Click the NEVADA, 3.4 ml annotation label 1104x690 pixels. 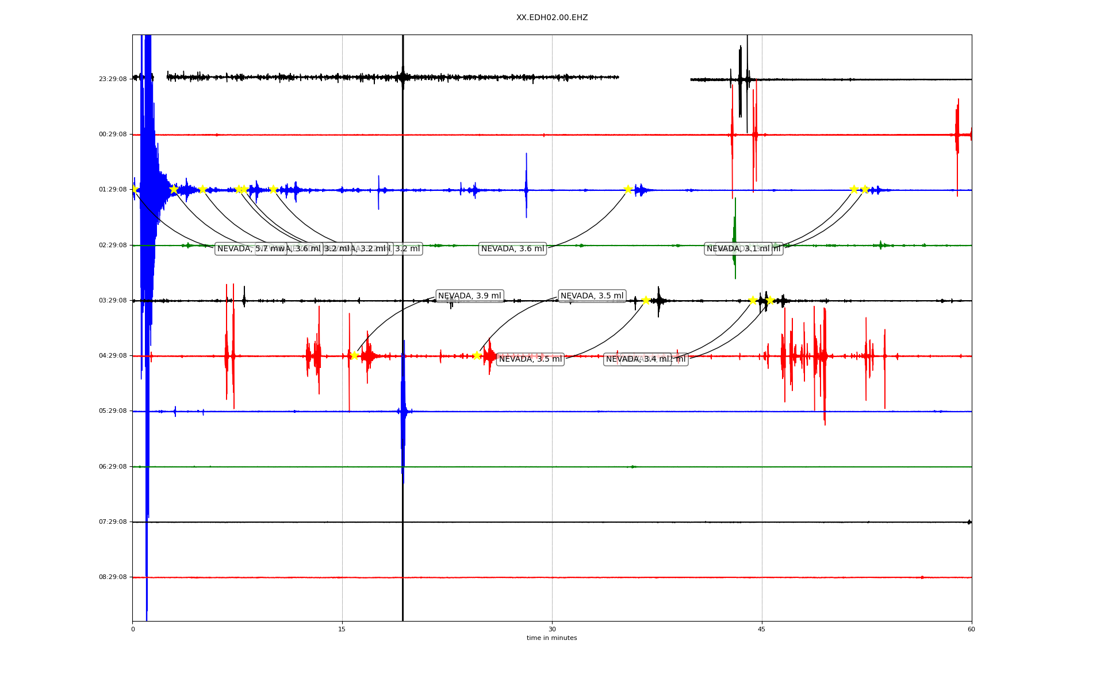click(637, 359)
